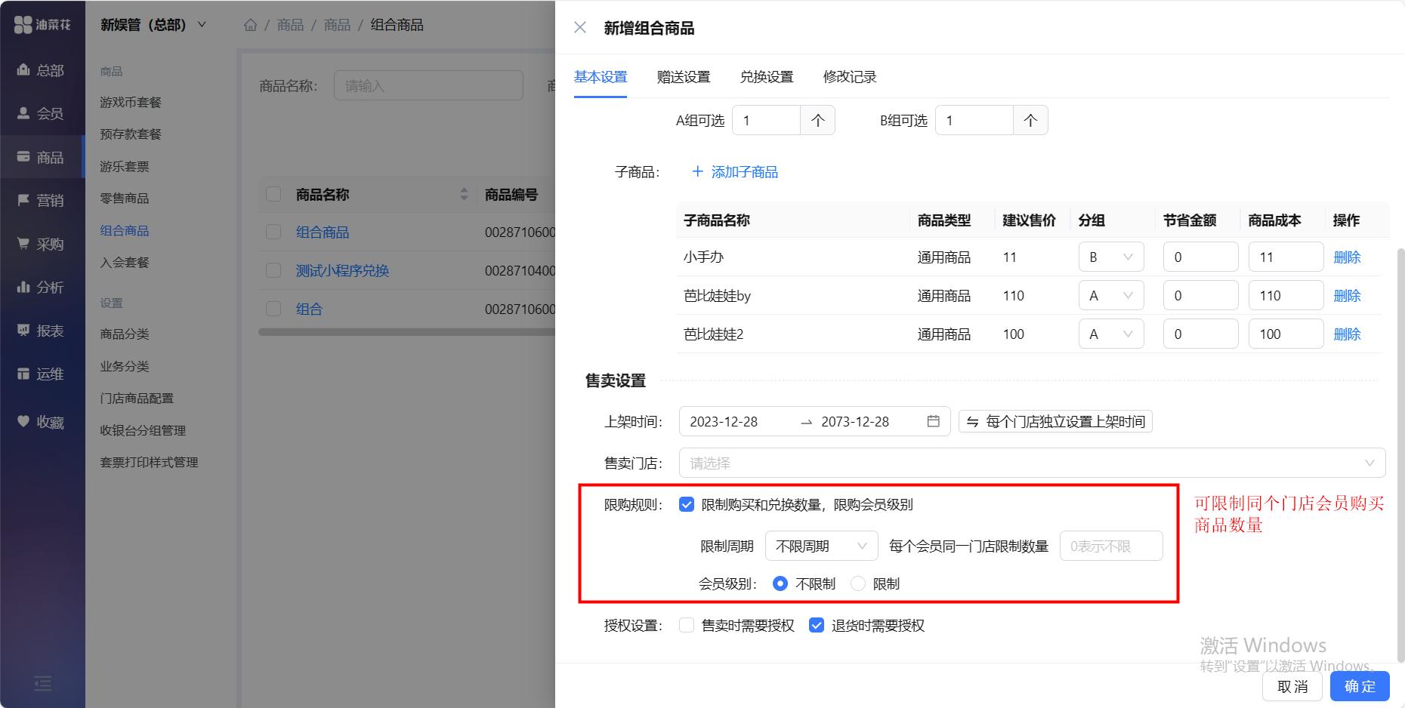Open the 营销 sidebar section

pyautogui.click(x=41, y=200)
